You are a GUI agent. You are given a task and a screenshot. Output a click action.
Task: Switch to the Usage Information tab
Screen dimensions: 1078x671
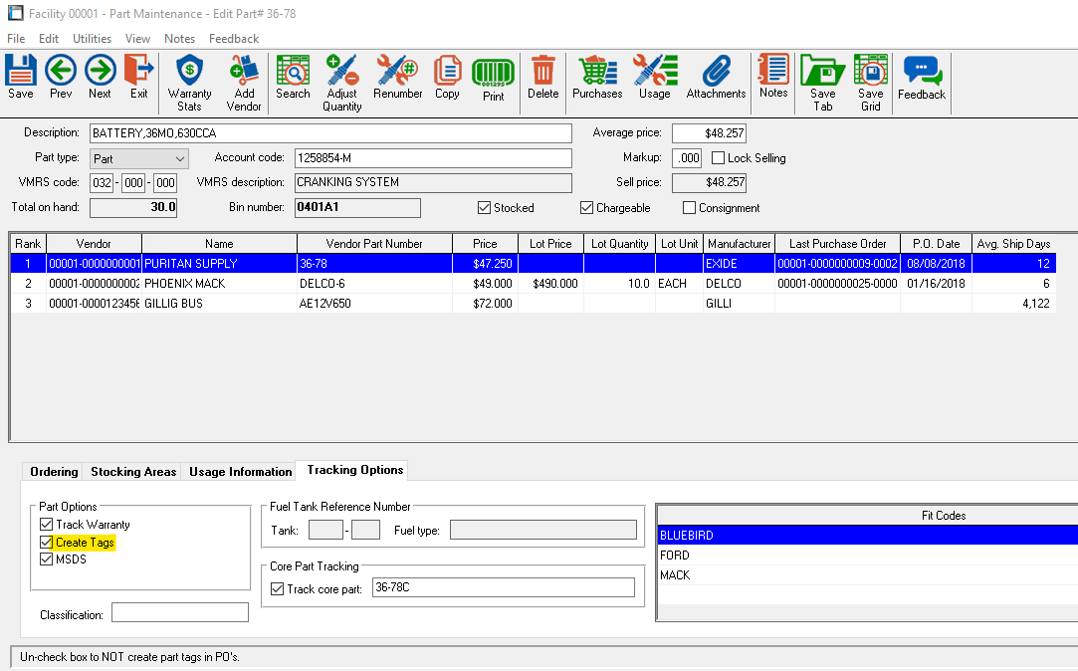(x=241, y=472)
